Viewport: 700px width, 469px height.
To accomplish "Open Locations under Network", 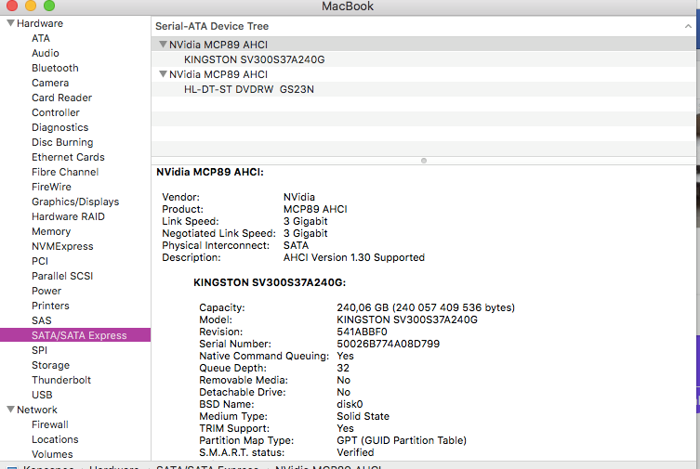I will click(55, 439).
